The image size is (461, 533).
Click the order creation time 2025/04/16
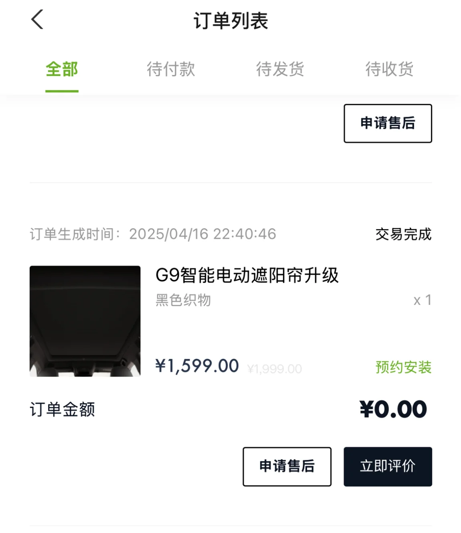click(202, 234)
